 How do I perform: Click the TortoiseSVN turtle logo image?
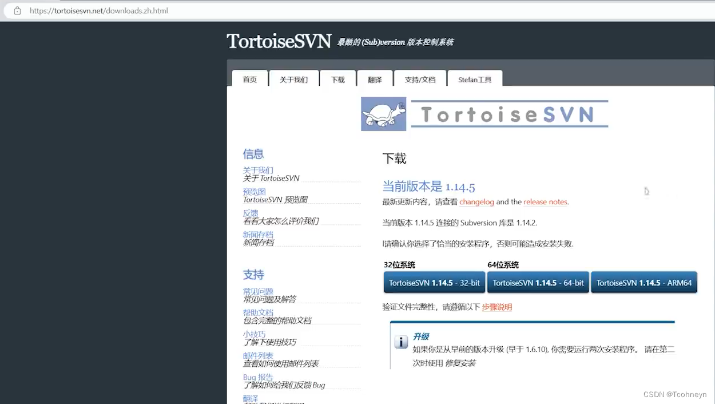tap(383, 114)
